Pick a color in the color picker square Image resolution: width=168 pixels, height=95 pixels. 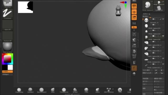(x=8, y=59)
